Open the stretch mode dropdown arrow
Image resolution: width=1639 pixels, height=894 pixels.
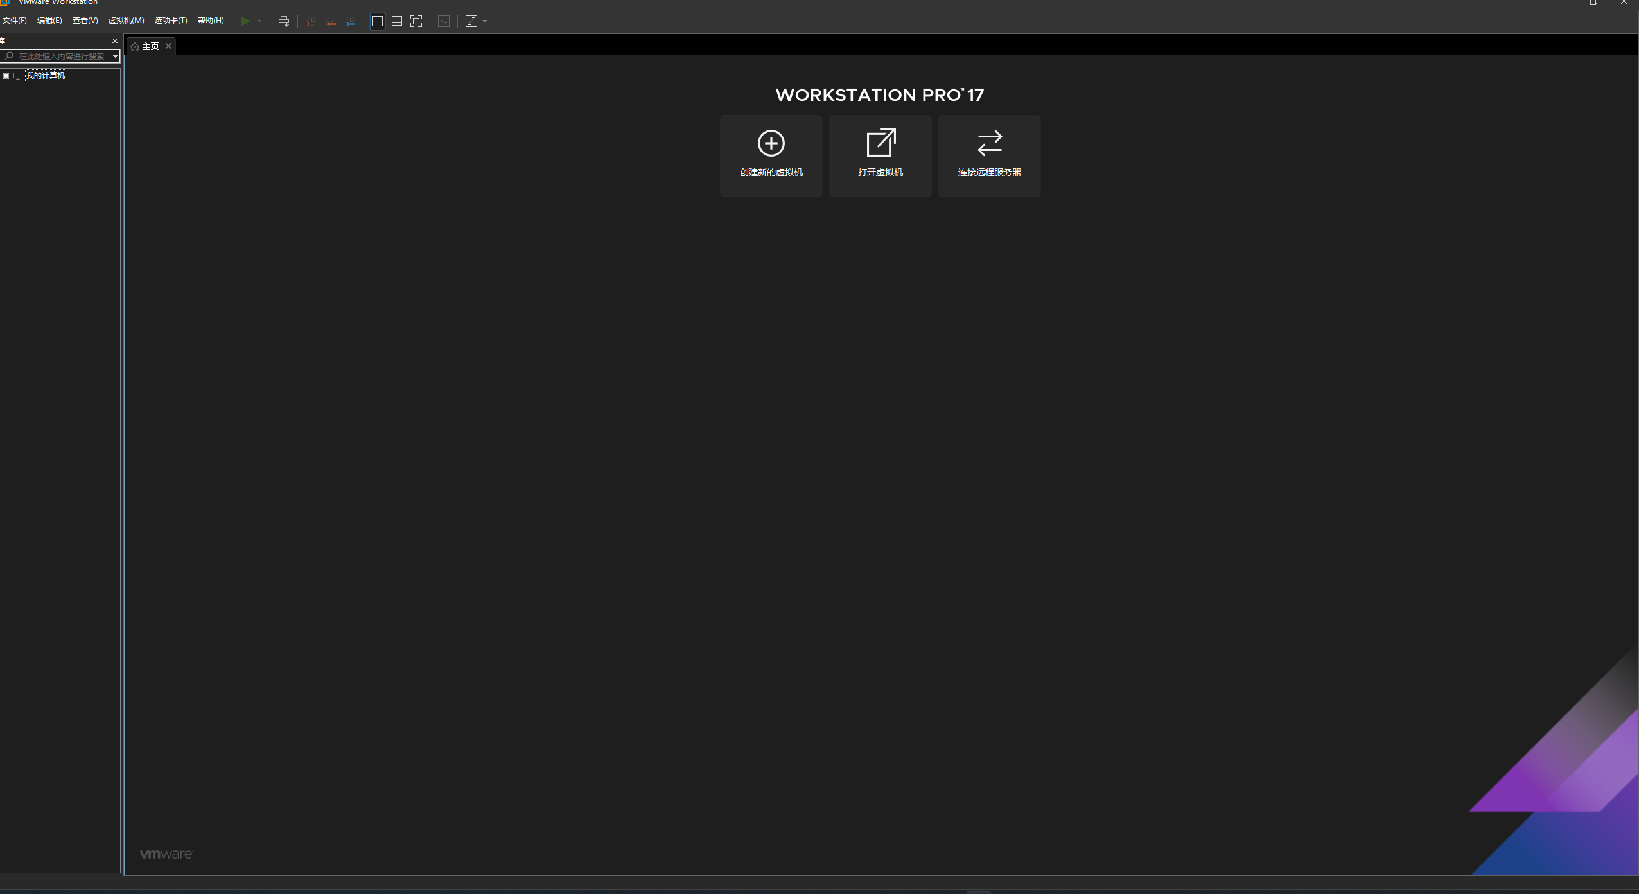[485, 21]
